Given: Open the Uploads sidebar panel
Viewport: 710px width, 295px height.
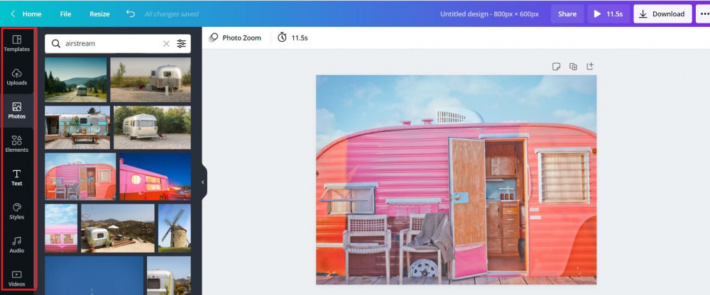Looking at the screenshot, I should [x=17, y=77].
